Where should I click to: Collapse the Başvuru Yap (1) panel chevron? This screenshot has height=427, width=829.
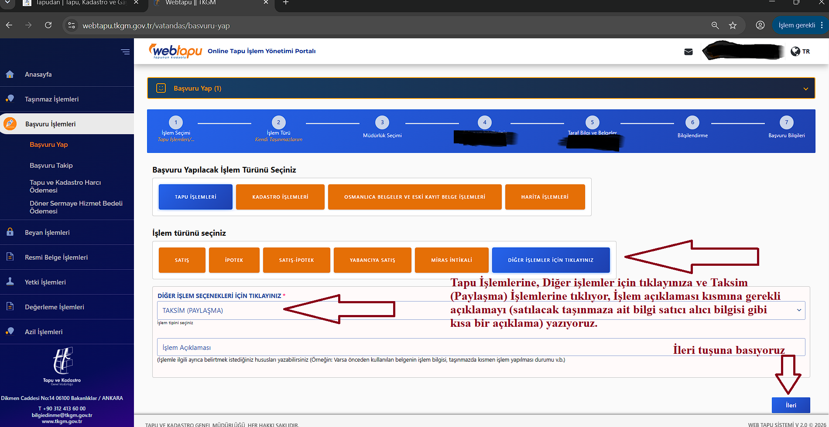tap(805, 89)
